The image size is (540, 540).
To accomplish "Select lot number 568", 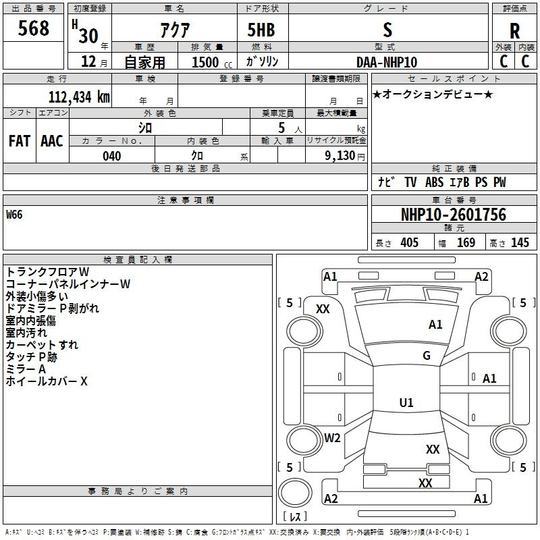I will (34, 28).
